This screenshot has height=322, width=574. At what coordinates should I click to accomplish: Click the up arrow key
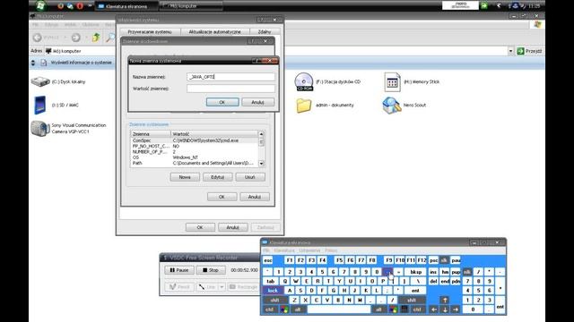pyautogui.click(x=445, y=301)
